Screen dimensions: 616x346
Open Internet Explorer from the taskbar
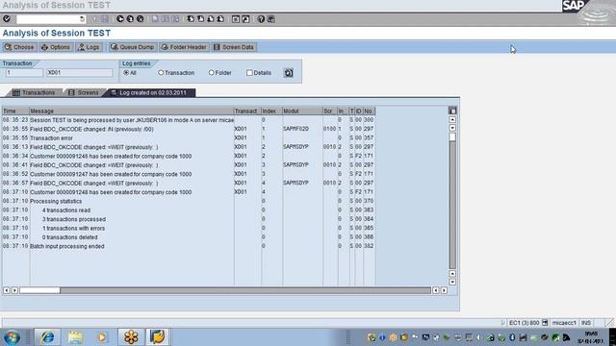47,337
